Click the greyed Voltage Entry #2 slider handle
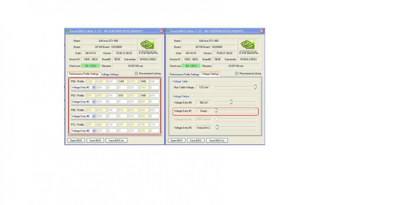411x205 pixels. click(x=217, y=119)
